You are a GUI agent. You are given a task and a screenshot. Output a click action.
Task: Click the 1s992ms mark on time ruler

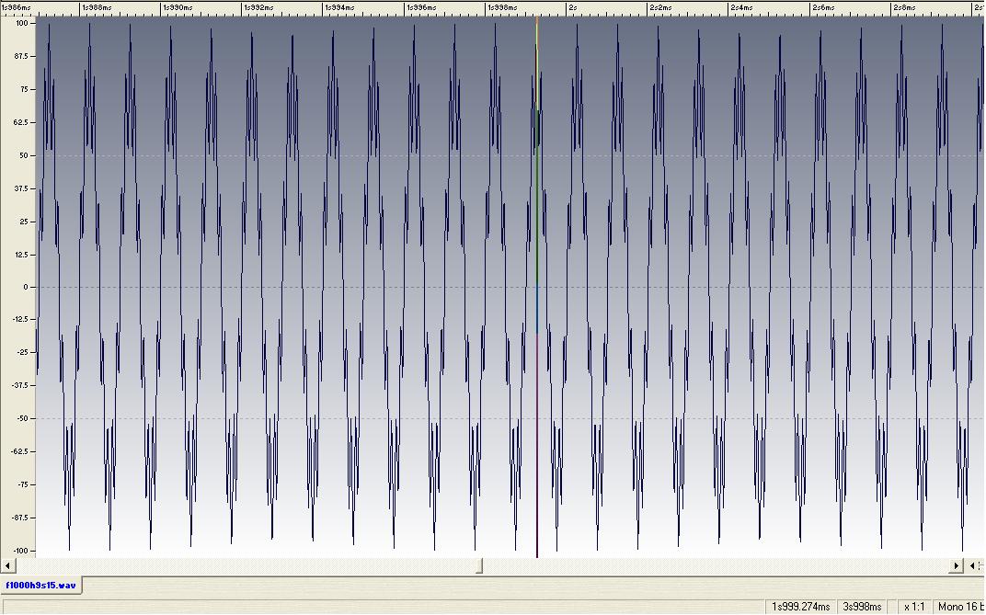point(259,7)
